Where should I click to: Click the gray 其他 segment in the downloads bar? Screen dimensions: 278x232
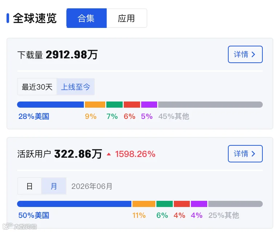[210, 104]
